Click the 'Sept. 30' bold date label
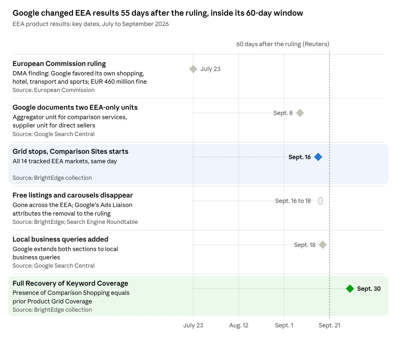 [x=369, y=289]
